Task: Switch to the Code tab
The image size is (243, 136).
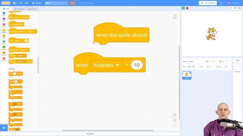Action: tap(6, 9)
